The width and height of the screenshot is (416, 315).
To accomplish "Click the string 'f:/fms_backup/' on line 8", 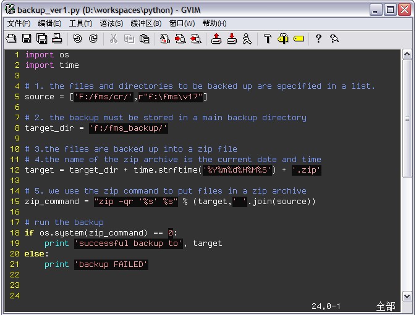I will tap(129, 128).
